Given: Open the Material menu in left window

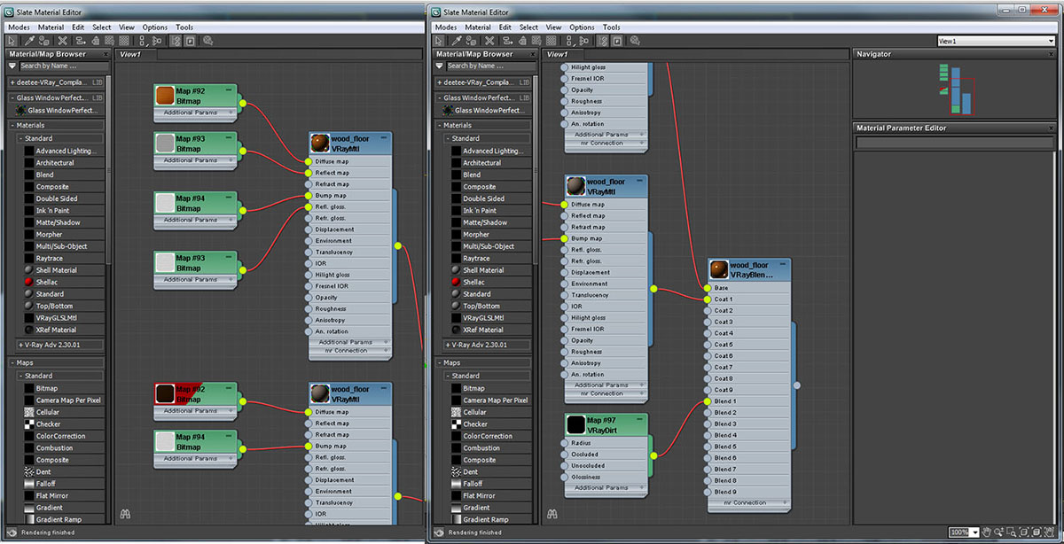Looking at the screenshot, I should tap(51, 27).
